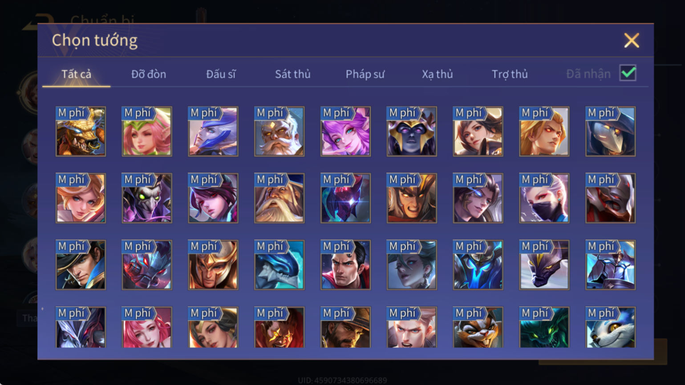685x385 pixels.
Task: Choose the green-eyed dark dragon hero
Action: pyautogui.click(x=544, y=327)
